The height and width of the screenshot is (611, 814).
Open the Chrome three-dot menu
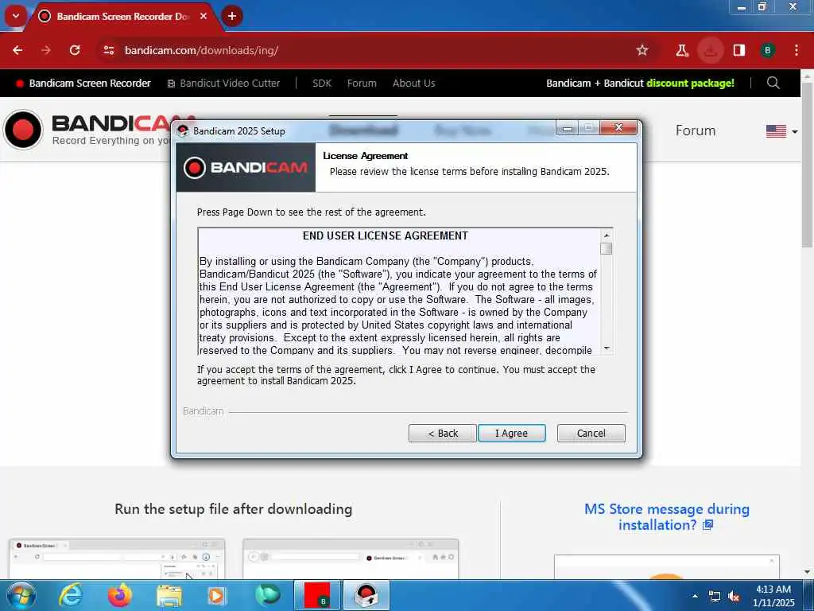pyautogui.click(x=797, y=50)
